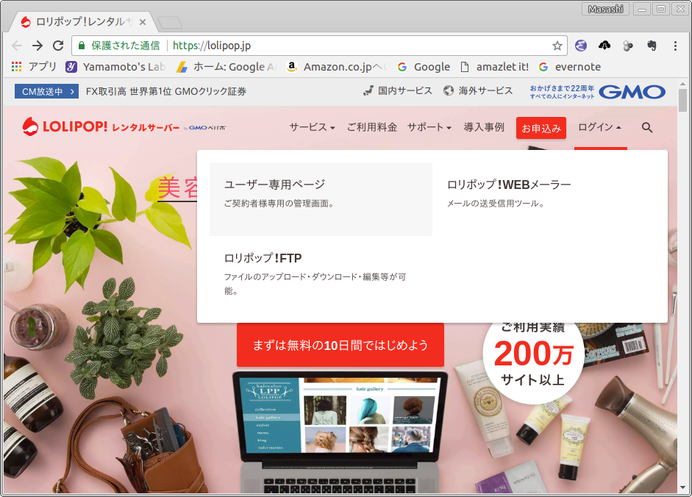The image size is (692, 497).
Task: Expand the サポート dropdown menu
Action: click(x=429, y=127)
